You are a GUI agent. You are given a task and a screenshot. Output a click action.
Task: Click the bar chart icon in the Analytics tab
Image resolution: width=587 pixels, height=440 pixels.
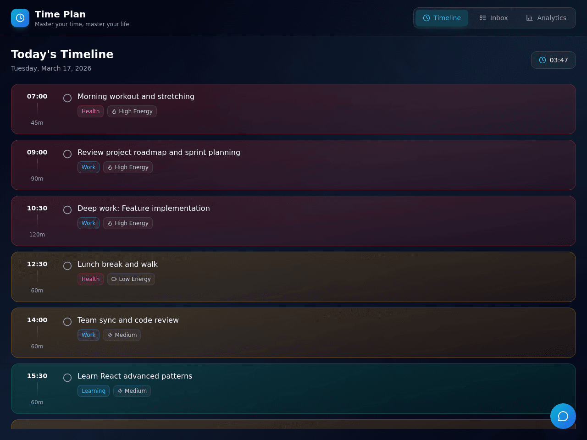530,18
